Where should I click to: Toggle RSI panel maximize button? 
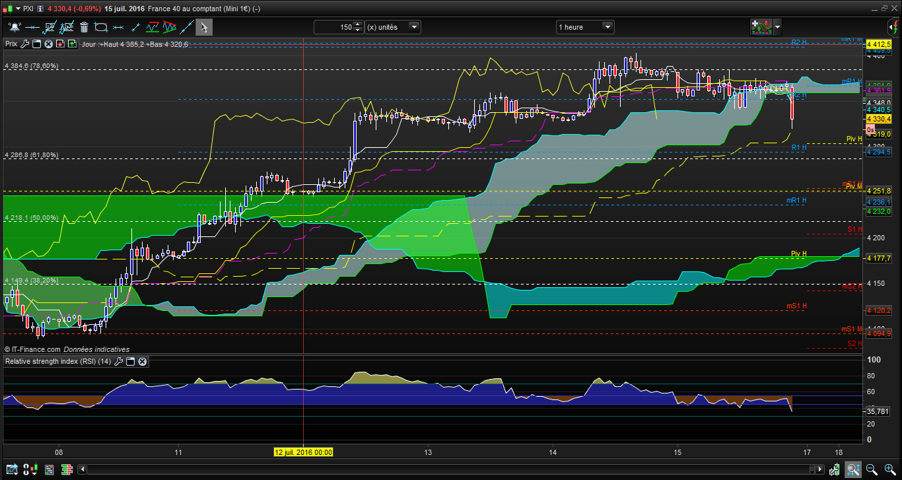point(130,362)
